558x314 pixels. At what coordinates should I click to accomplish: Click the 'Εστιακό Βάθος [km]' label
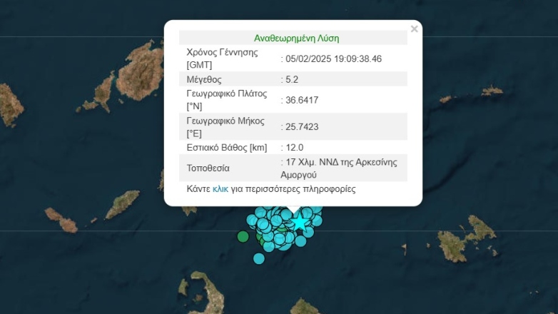point(226,148)
